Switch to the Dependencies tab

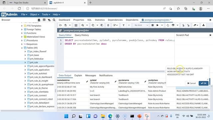115,20
